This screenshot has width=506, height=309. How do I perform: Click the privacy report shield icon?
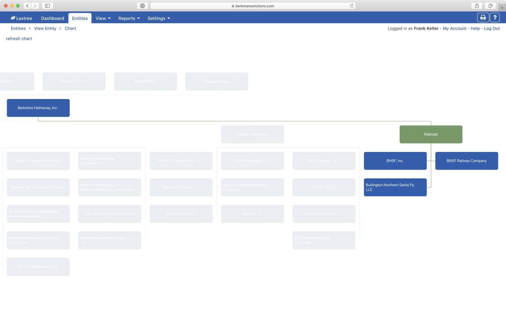(142, 6)
